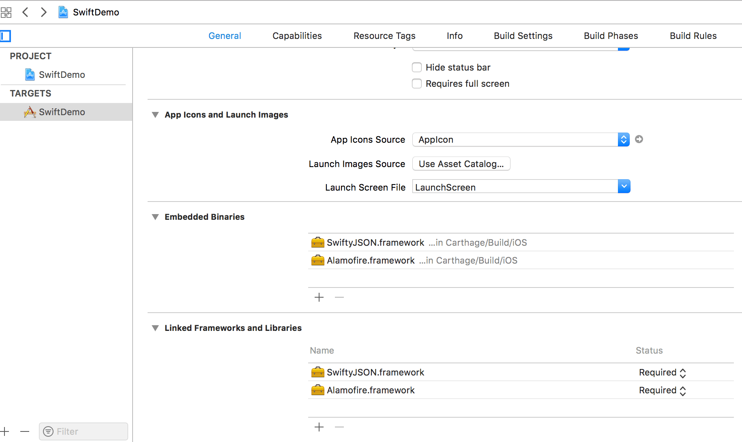Open the Build Settings tab
The image size is (742, 442).
tap(523, 36)
